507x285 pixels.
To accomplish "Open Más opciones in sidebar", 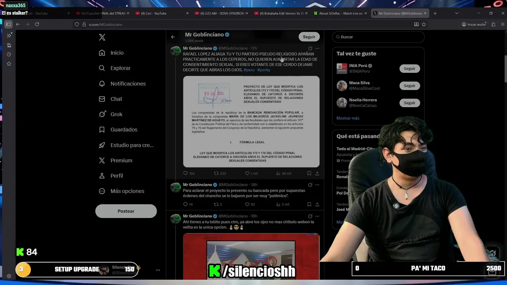I will coord(122,191).
